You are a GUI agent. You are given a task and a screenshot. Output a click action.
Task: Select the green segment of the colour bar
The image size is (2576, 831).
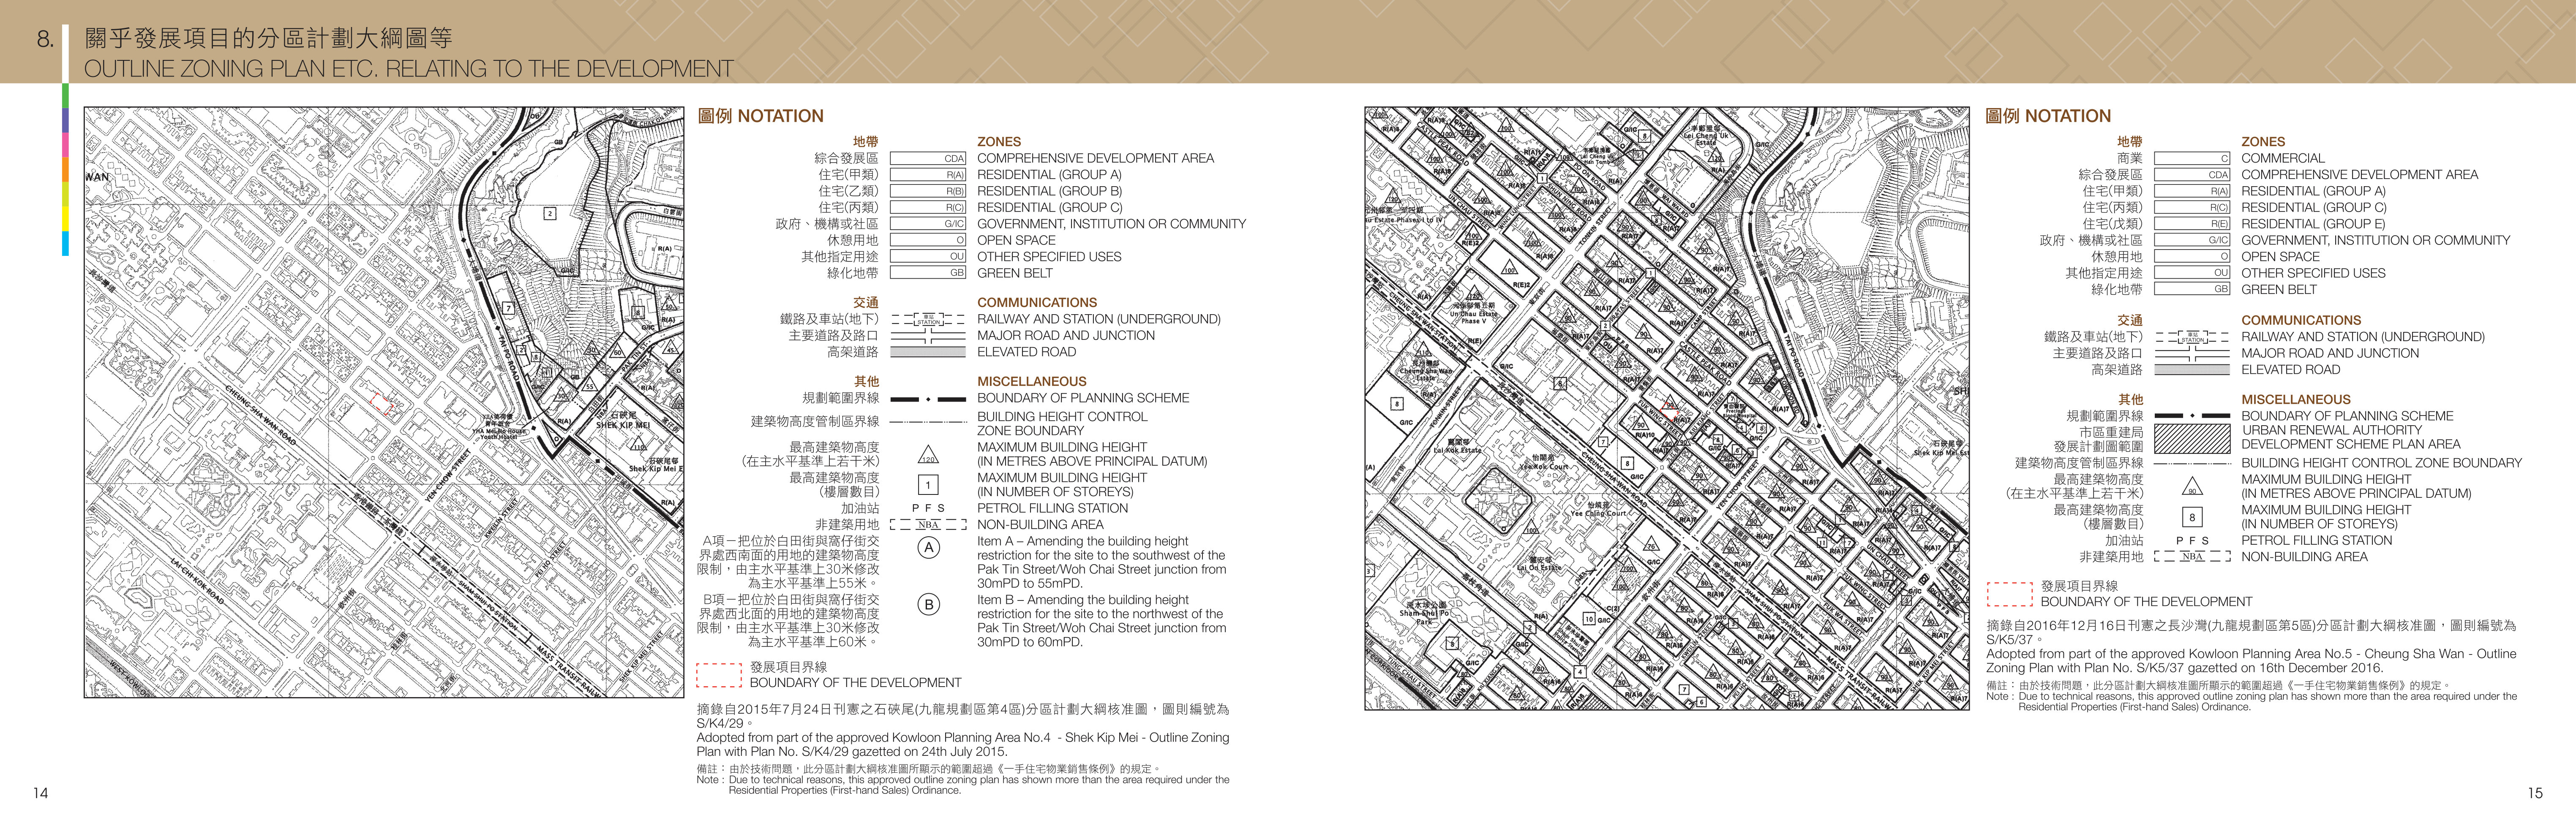click(65, 95)
